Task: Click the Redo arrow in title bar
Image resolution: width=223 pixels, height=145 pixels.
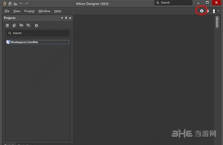Action: point(27,4)
